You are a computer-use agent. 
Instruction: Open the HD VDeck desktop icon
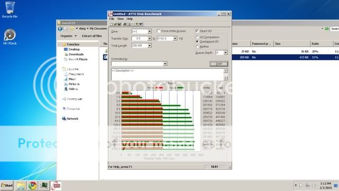tap(10, 37)
